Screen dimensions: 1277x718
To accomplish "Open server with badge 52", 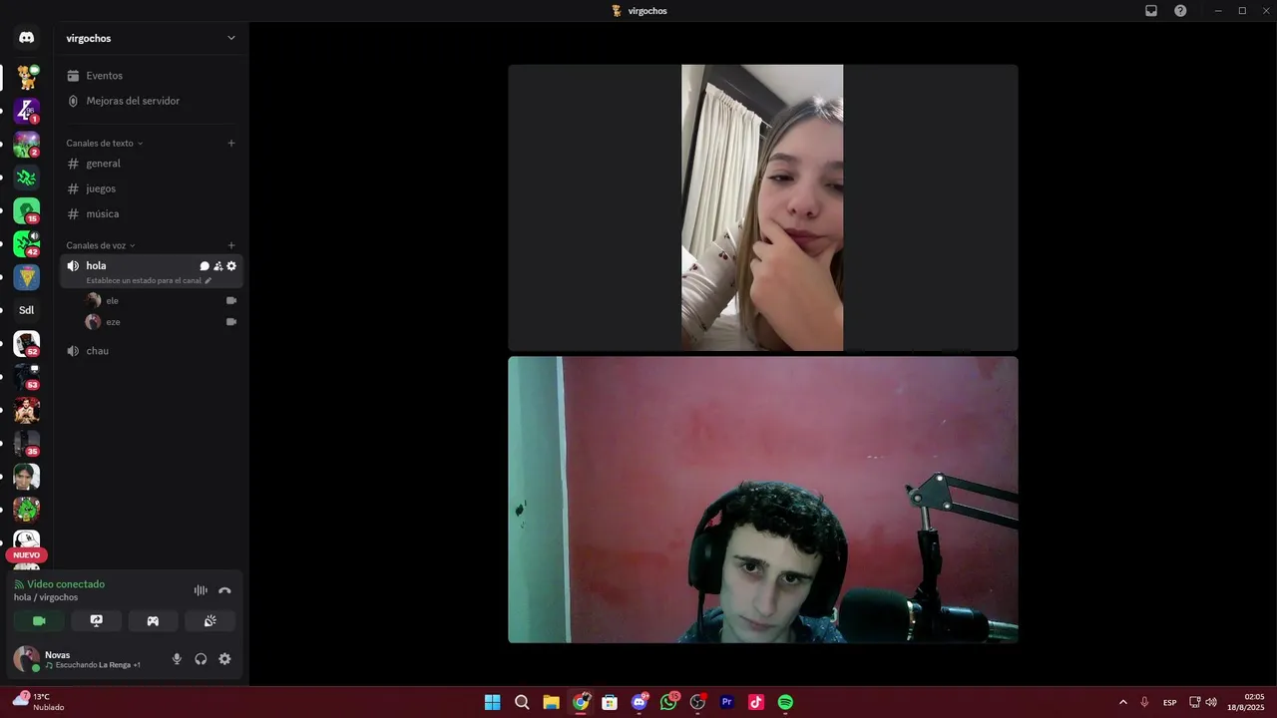I will point(27,343).
